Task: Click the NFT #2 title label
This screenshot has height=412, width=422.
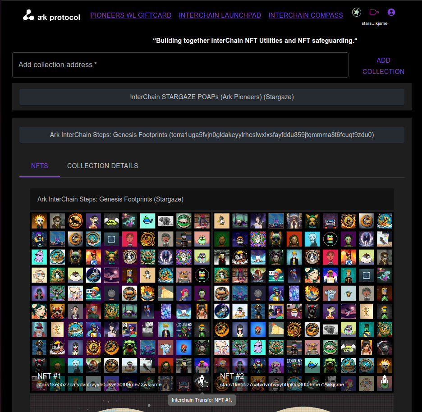Action: coord(232,376)
